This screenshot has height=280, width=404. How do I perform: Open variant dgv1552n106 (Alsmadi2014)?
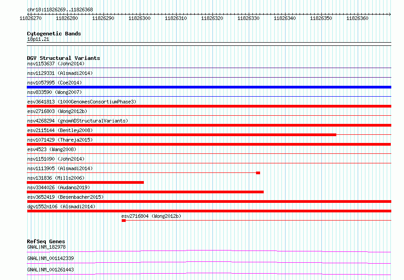point(61,206)
